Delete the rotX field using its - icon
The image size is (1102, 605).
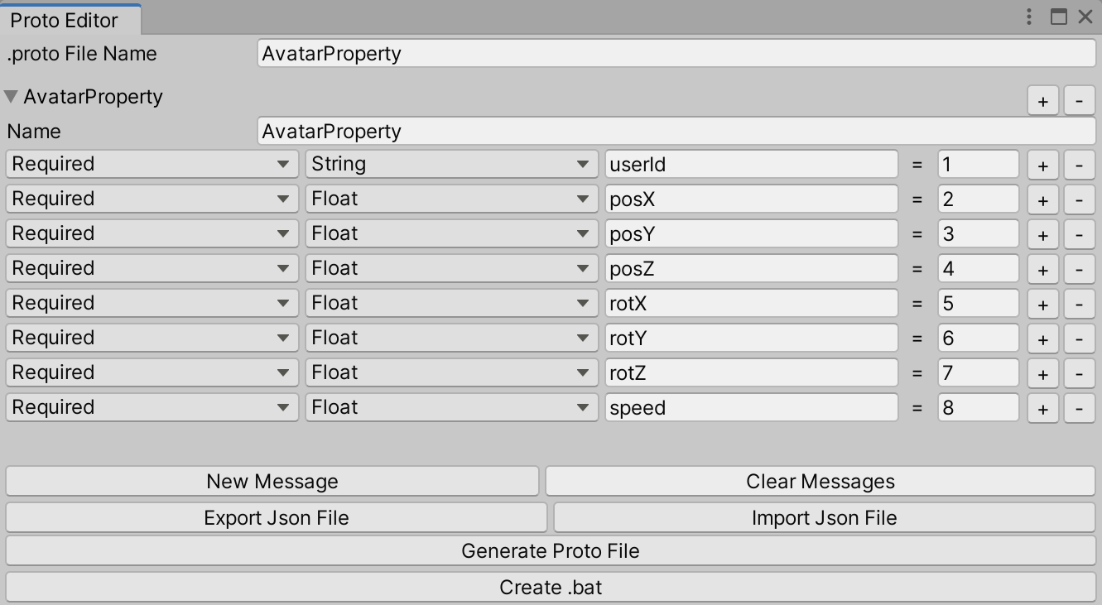pyautogui.click(x=1079, y=303)
